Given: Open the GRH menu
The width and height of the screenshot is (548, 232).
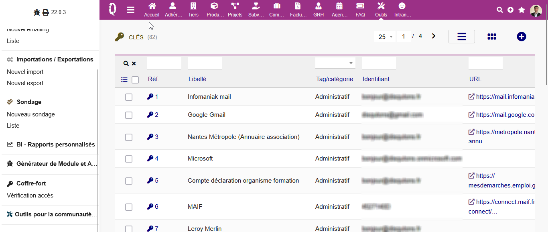Looking at the screenshot, I should point(319,10).
